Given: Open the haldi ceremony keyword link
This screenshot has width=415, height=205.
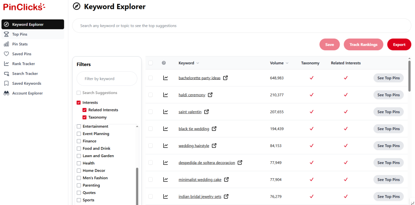Looking at the screenshot, I should coord(192,95).
